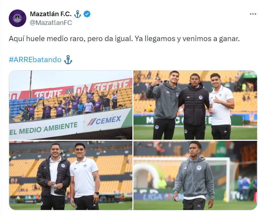263x217 pixels.
Task: Open the three-dot more options menu
Action: point(253,14)
